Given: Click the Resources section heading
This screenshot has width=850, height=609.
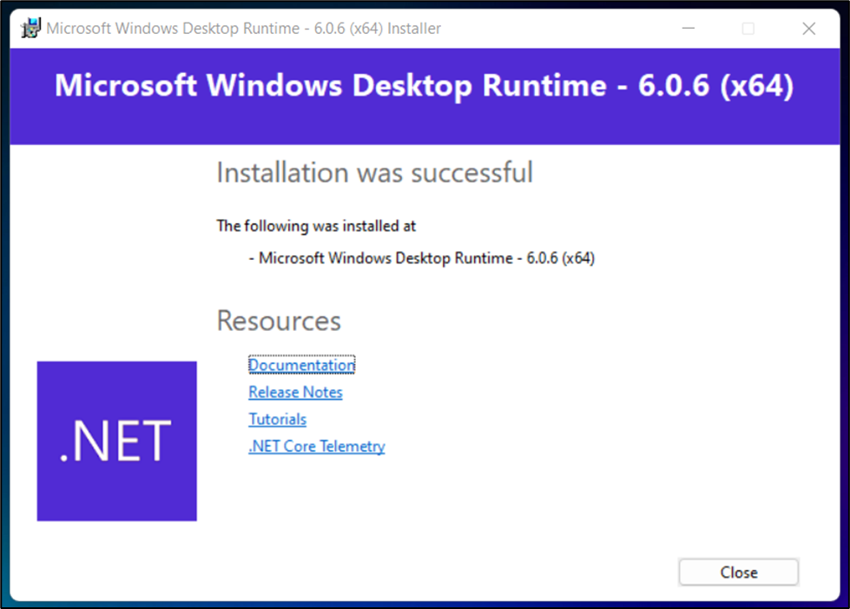Looking at the screenshot, I should coord(279,321).
